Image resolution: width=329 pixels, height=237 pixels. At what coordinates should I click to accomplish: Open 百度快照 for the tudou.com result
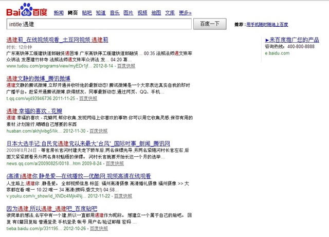coord(126,66)
